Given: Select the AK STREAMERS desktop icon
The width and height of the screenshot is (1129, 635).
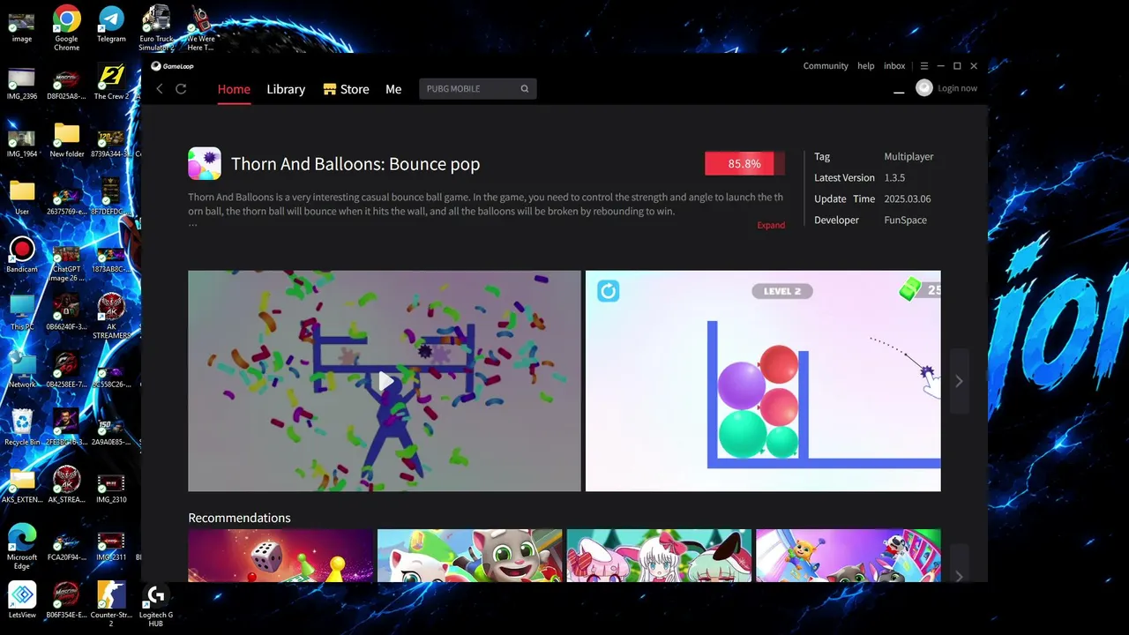Looking at the screenshot, I should [x=111, y=317].
